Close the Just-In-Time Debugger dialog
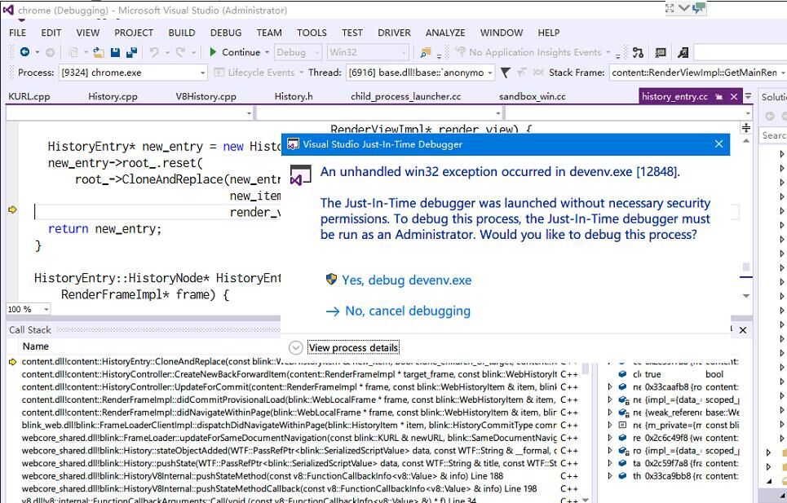This screenshot has height=503, width=787. pos(718,144)
